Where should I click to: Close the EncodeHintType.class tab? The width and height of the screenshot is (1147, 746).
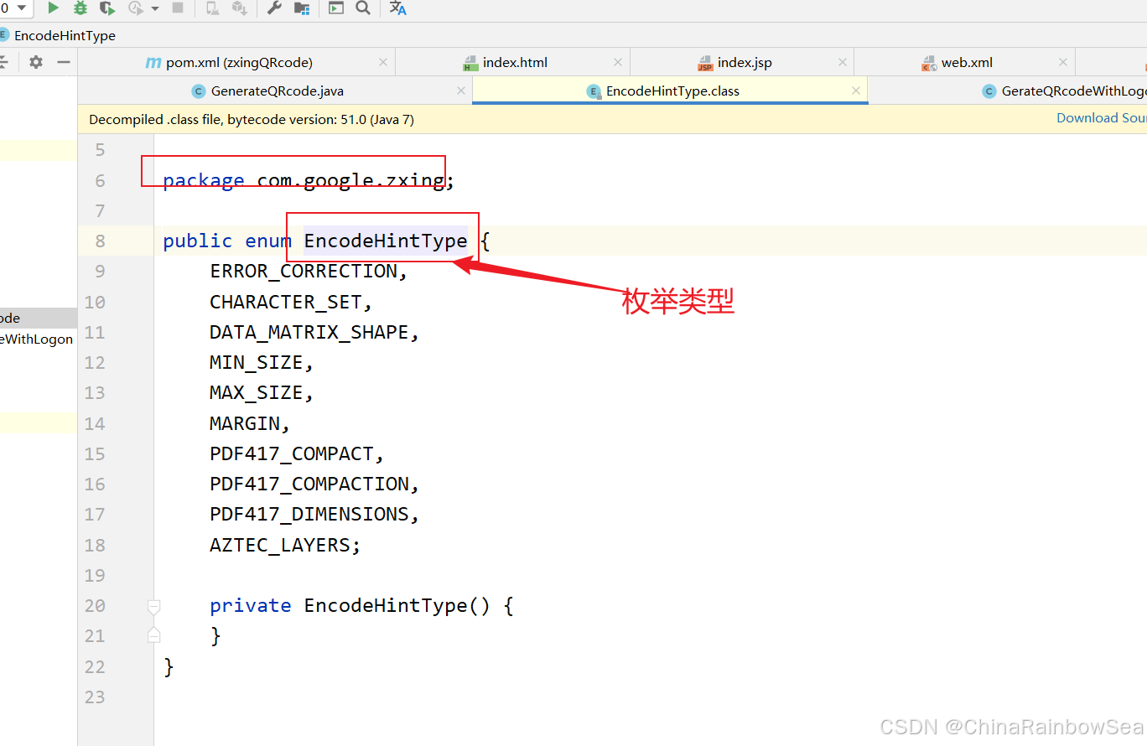click(855, 91)
